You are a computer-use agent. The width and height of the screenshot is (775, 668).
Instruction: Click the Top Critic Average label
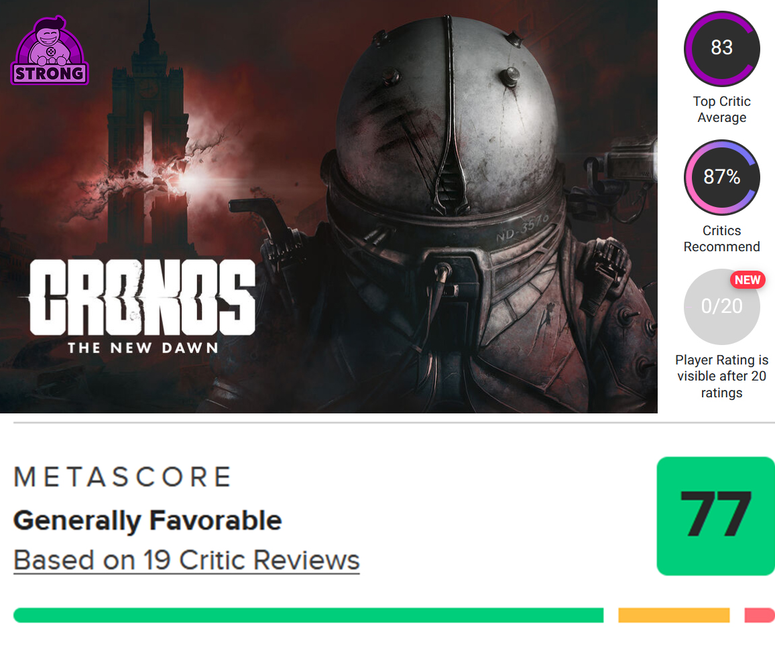721,110
